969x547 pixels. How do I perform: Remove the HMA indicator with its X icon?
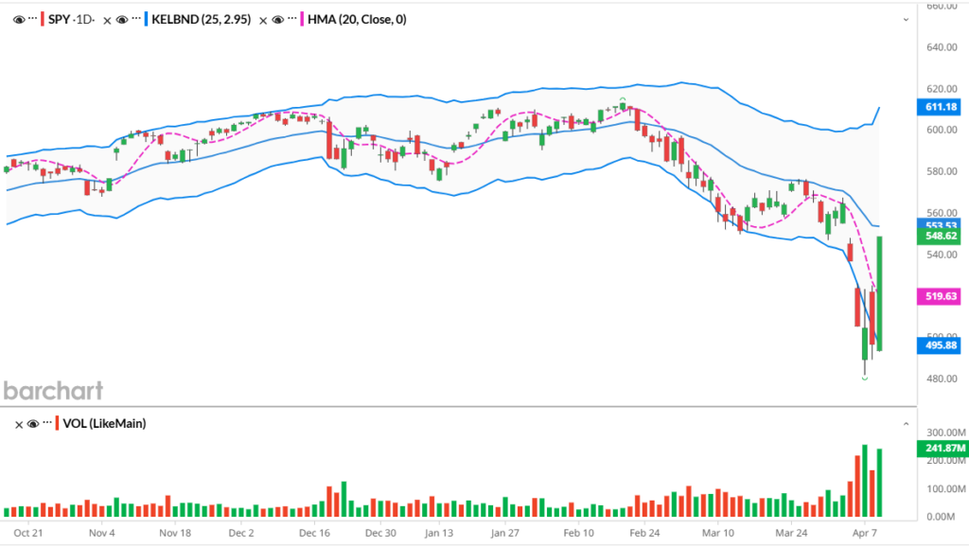click(x=262, y=19)
